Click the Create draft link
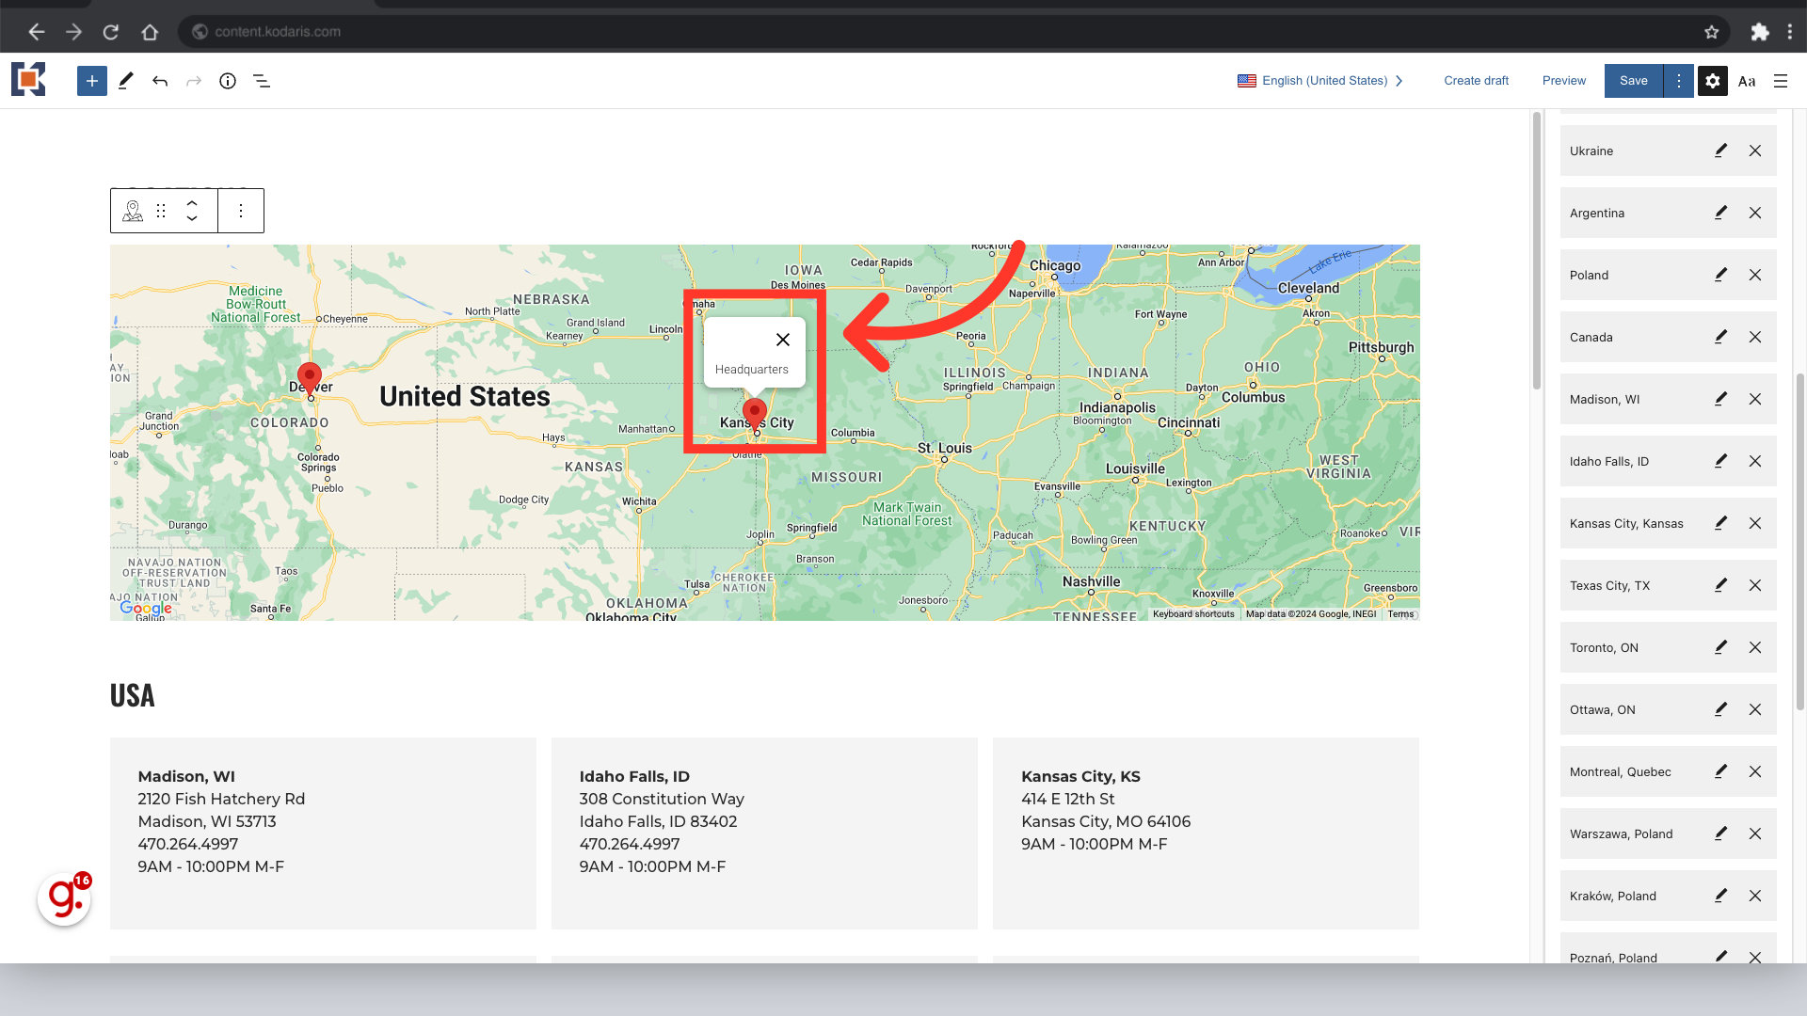 point(1476,81)
